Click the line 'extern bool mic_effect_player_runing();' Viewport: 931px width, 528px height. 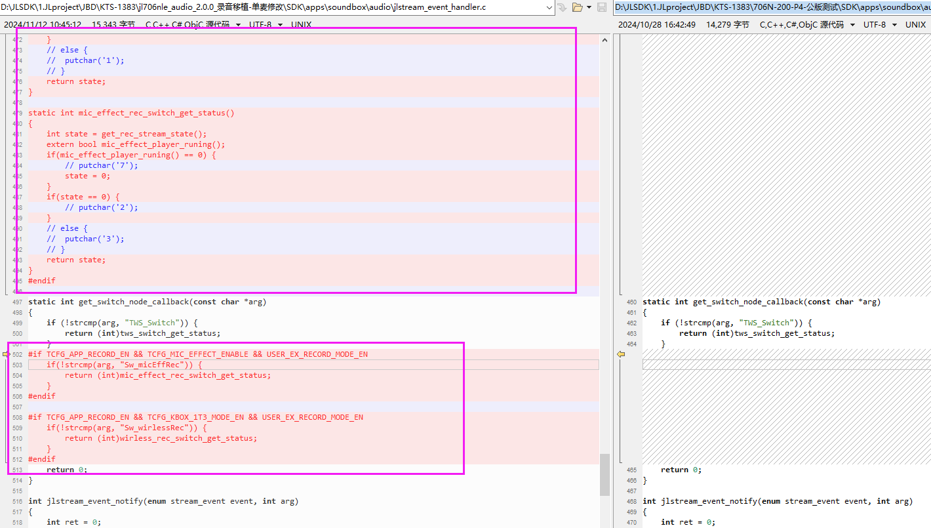[x=136, y=144]
